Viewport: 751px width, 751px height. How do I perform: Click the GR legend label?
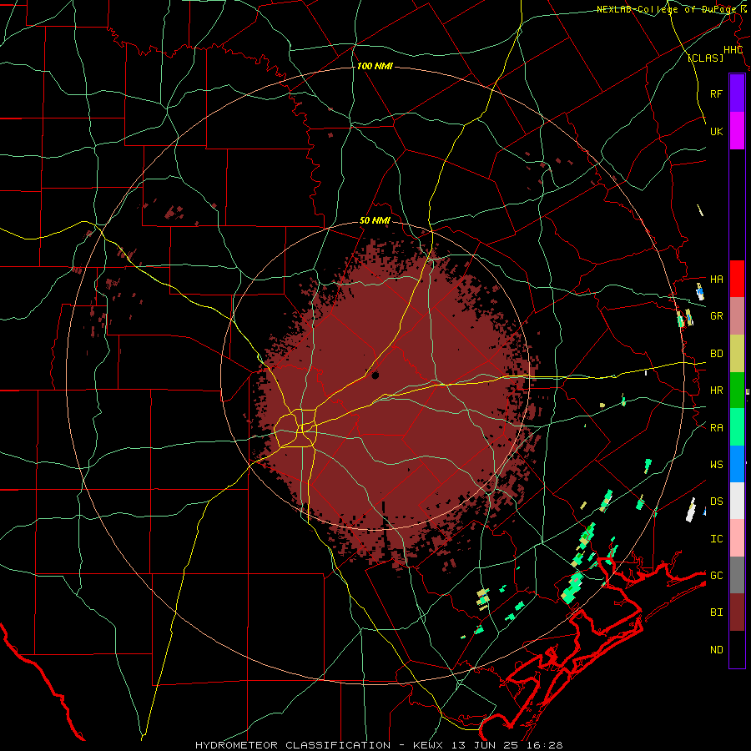point(716,316)
